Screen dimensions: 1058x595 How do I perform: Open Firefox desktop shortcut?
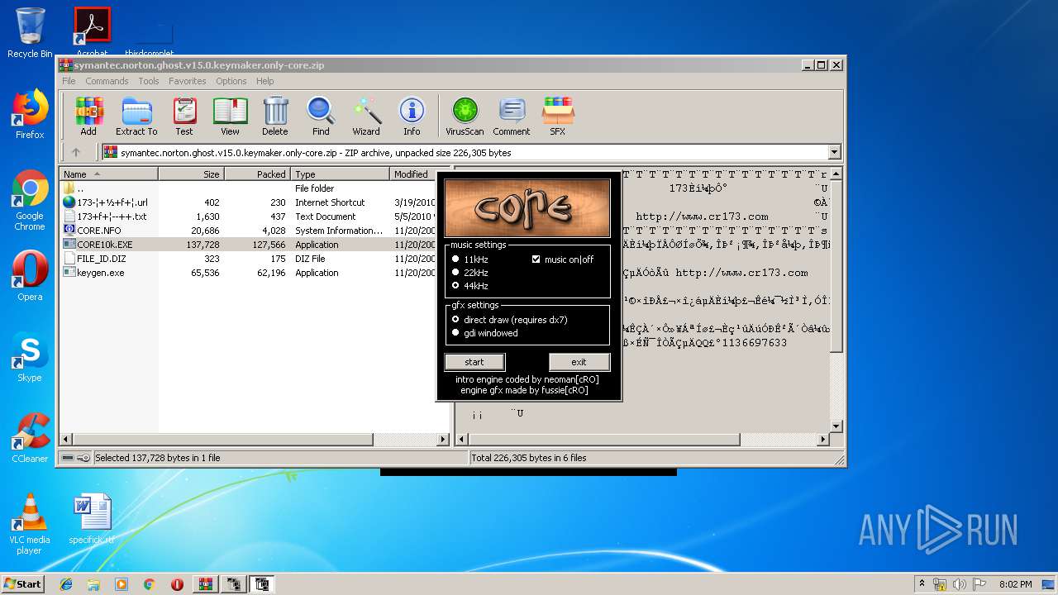pos(30,114)
